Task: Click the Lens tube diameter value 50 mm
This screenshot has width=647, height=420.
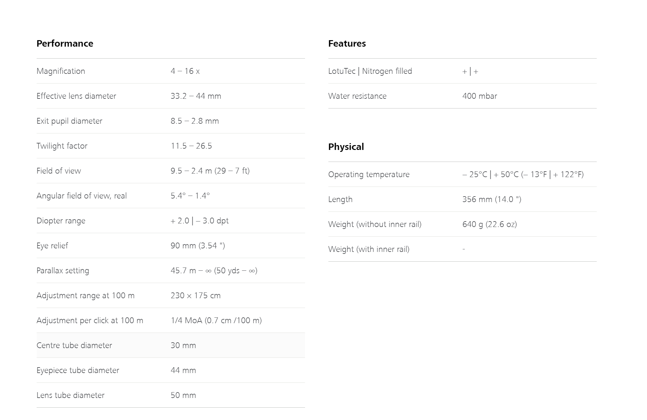Action: (x=183, y=395)
